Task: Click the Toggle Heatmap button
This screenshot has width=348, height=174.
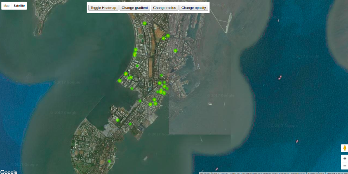Action: pos(103,8)
